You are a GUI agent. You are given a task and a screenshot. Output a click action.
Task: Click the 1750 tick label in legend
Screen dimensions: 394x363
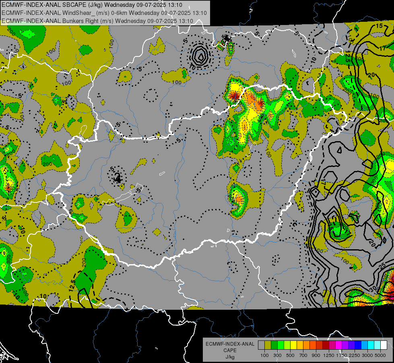[342, 355]
